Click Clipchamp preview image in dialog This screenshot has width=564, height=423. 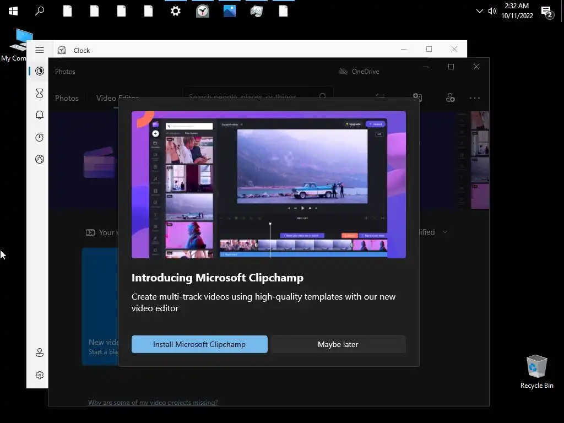tap(269, 185)
